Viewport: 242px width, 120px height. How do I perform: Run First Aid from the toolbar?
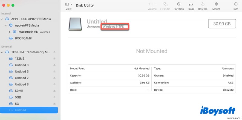pyautogui.click(x=165, y=4)
